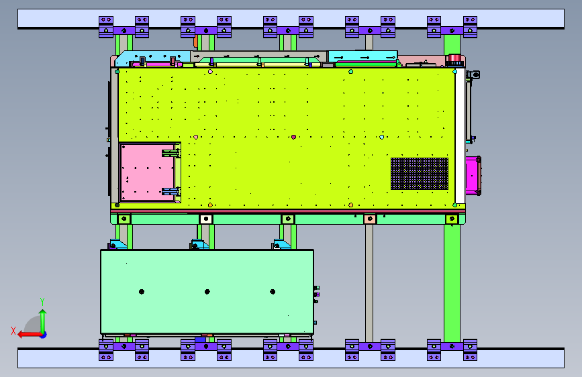582x377 pixels.
Task: Click the right black hole on the mint cabinet
Action: click(x=273, y=292)
